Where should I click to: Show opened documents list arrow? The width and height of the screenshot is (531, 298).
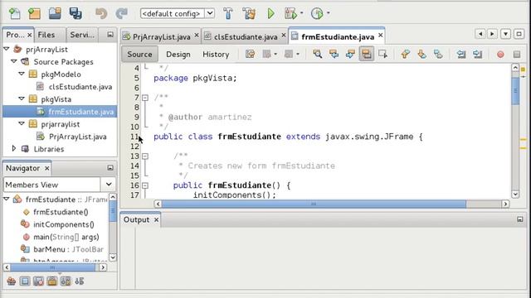tap(505, 34)
